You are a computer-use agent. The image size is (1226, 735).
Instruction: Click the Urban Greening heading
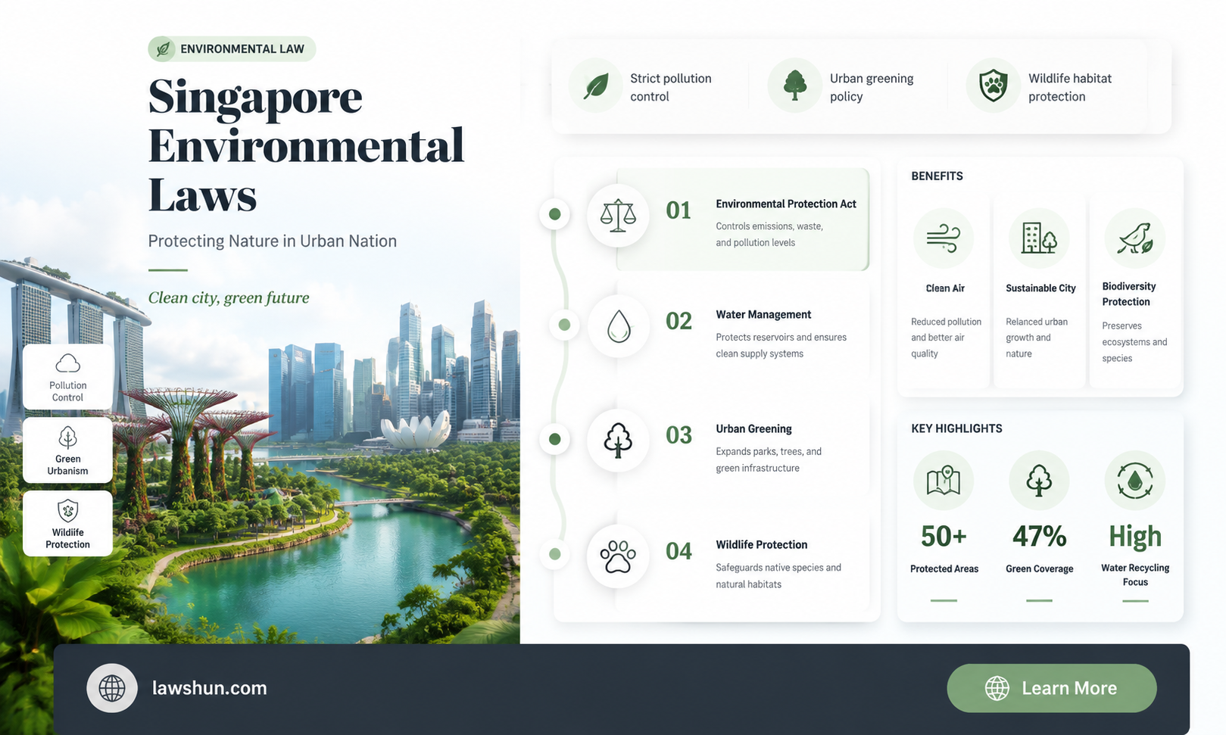pyautogui.click(x=754, y=428)
